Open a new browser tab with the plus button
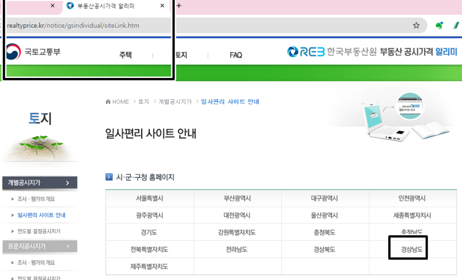Viewport: 462px width, 280px height. coord(179,6)
